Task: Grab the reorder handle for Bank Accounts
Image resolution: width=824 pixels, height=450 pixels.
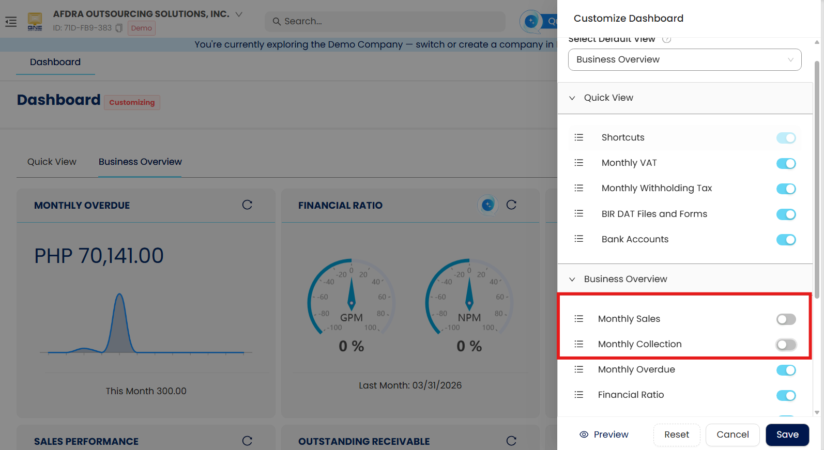Action: point(579,239)
